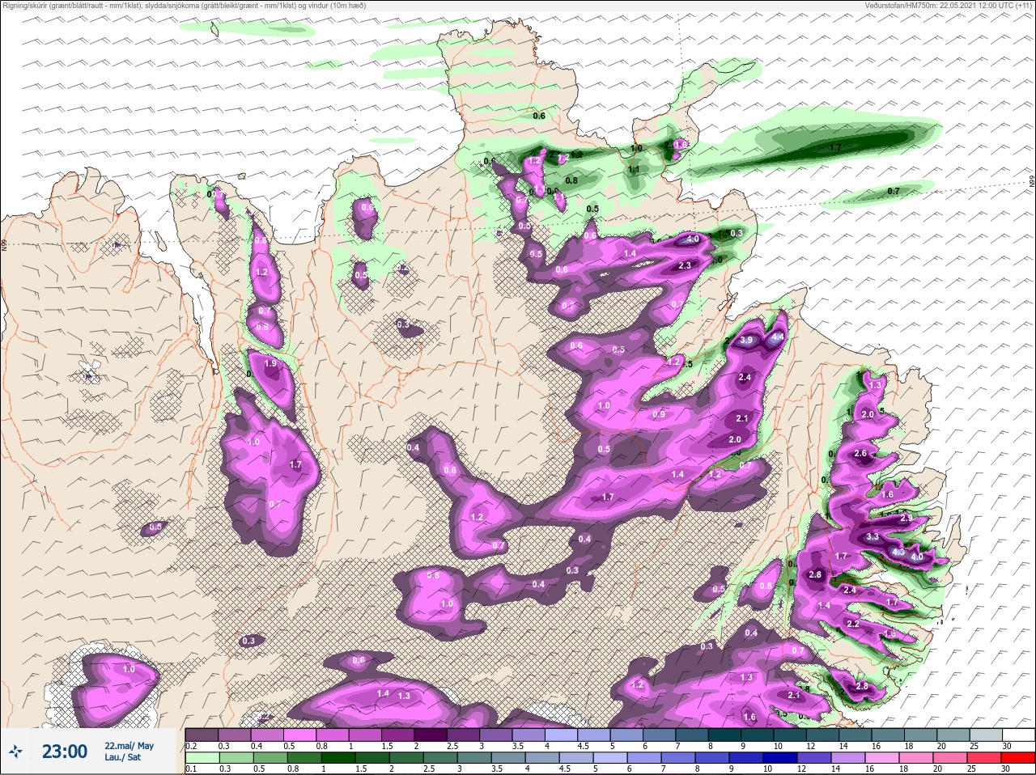The image size is (1036, 775).
Task: Click the 4.4 precipitation value on the map
Action: [778, 337]
